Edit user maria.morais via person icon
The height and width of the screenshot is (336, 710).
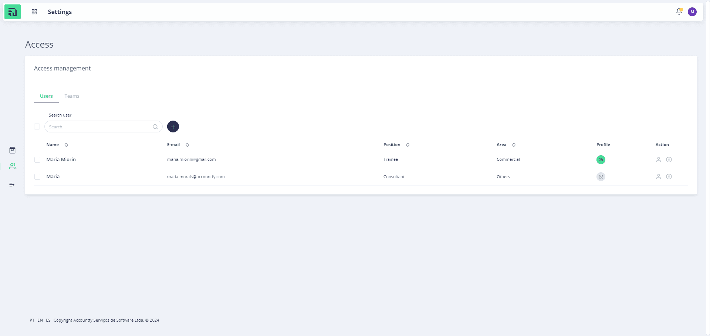659,177
